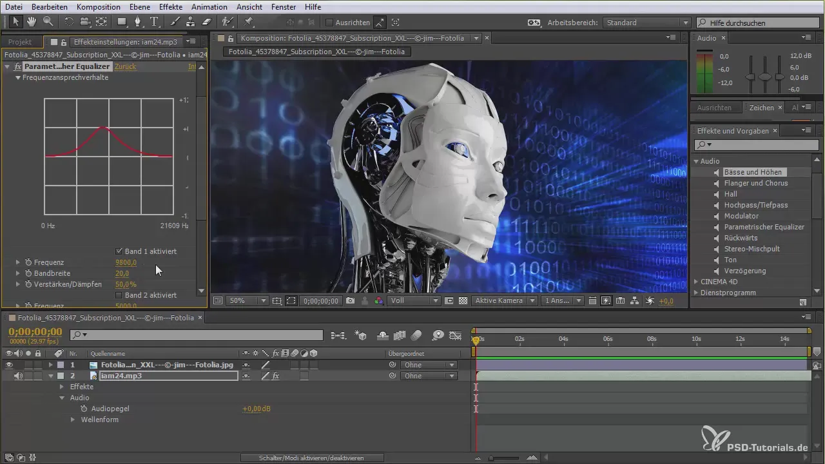Select the Brush tool
The height and width of the screenshot is (464, 825).
point(175,22)
